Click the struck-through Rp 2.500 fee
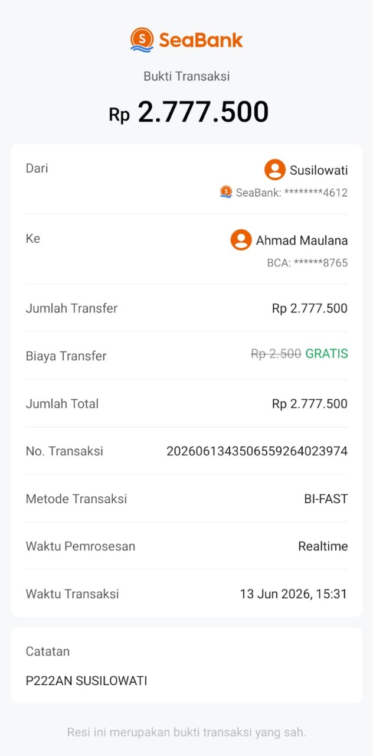The height and width of the screenshot is (756, 373). [x=276, y=354]
